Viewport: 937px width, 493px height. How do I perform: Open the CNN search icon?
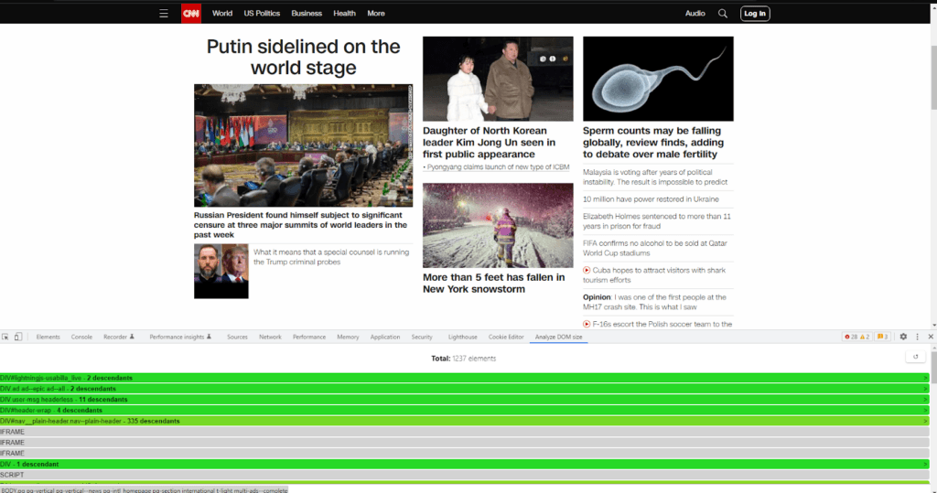723,13
